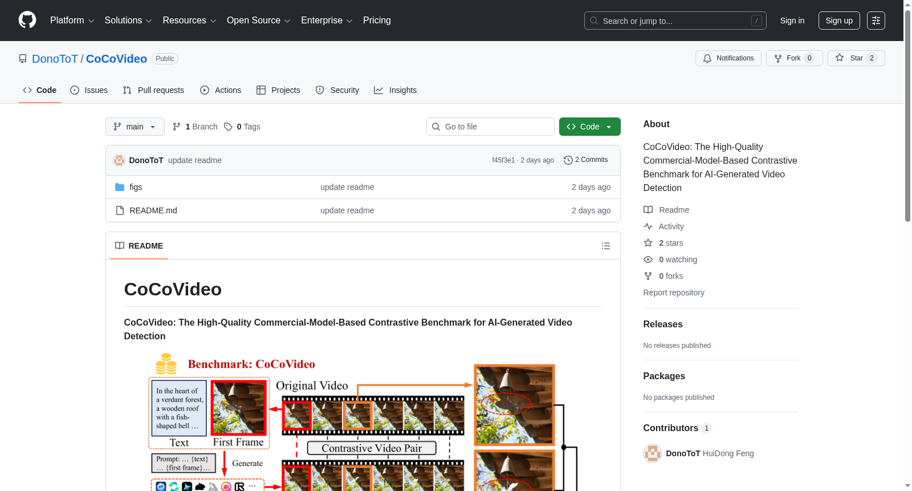Click the star icon next to 2 stars
Viewport: 912px width, 491px height.
pyautogui.click(x=648, y=243)
